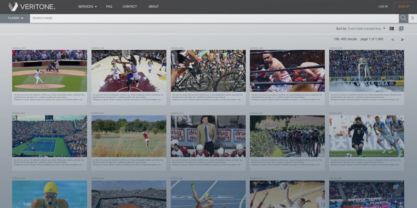
Task: Open the tennis stadium thumbnail
Action: coord(49,136)
